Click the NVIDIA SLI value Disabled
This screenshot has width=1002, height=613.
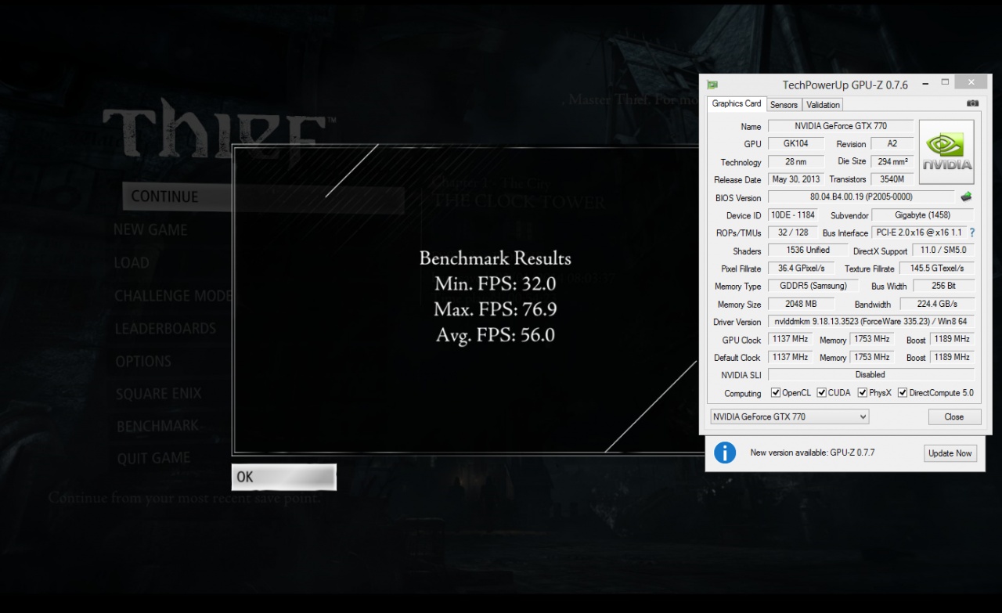pos(871,375)
